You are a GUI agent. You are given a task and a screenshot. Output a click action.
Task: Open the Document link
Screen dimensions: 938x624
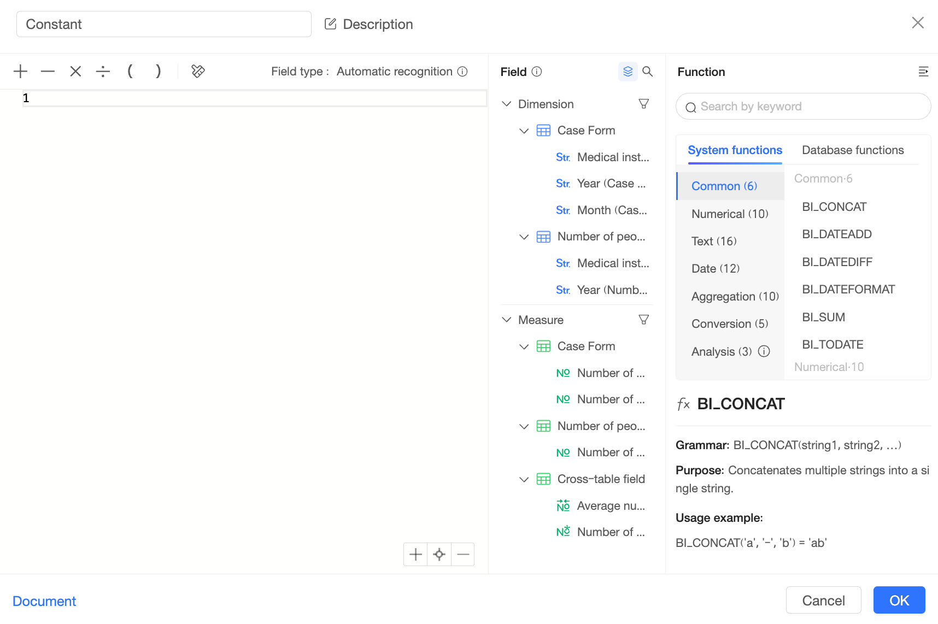pos(44,601)
